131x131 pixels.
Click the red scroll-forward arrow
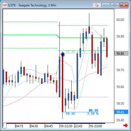(x=126, y=125)
